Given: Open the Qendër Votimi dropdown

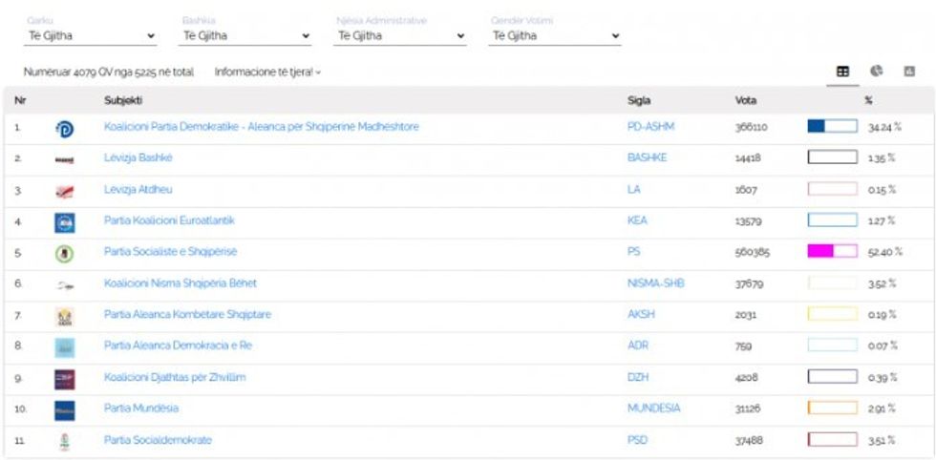Looking at the screenshot, I should [x=555, y=36].
